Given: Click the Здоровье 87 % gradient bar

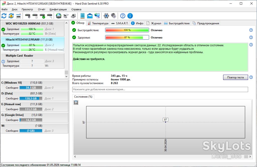Looking at the screenshot, I should coord(127,37).
